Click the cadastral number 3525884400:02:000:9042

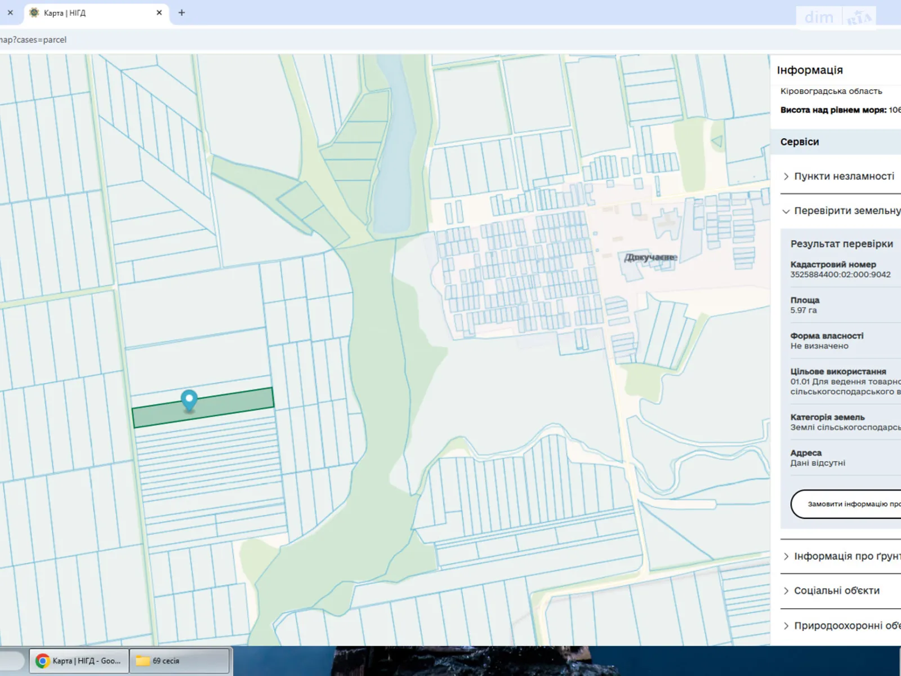840,275
